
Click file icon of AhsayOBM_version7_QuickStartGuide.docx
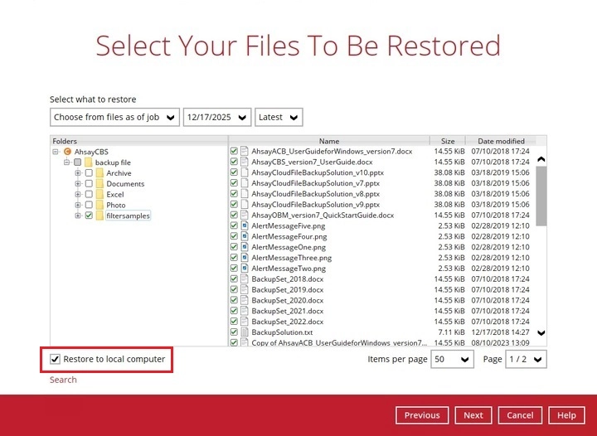(x=245, y=215)
